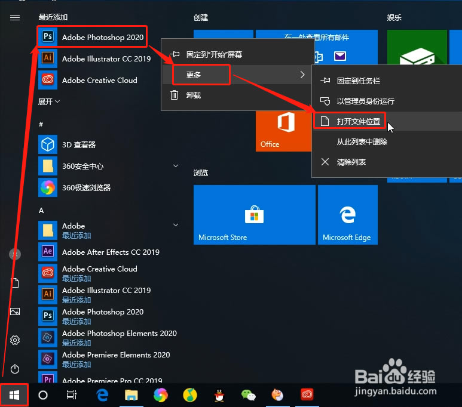Click the Windows Start button
This screenshot has width=462, height=407.
click(14, 395)
